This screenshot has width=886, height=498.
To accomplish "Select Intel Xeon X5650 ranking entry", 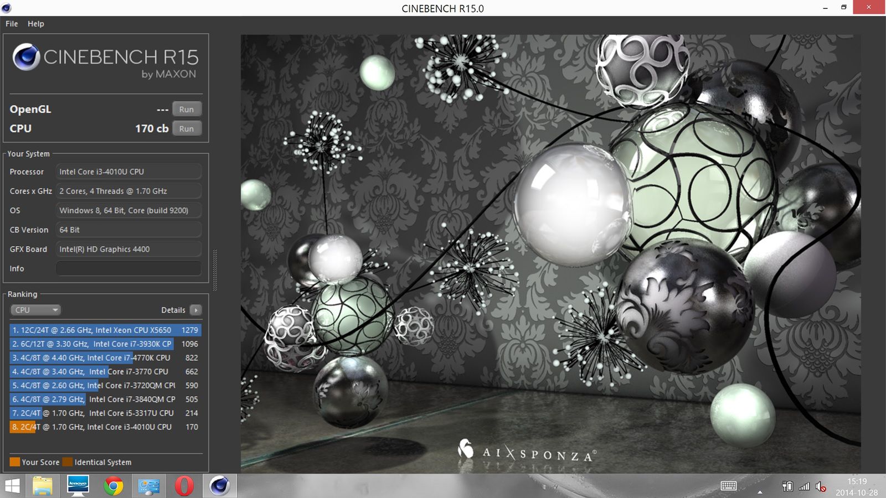I will (x=105, y=330).
